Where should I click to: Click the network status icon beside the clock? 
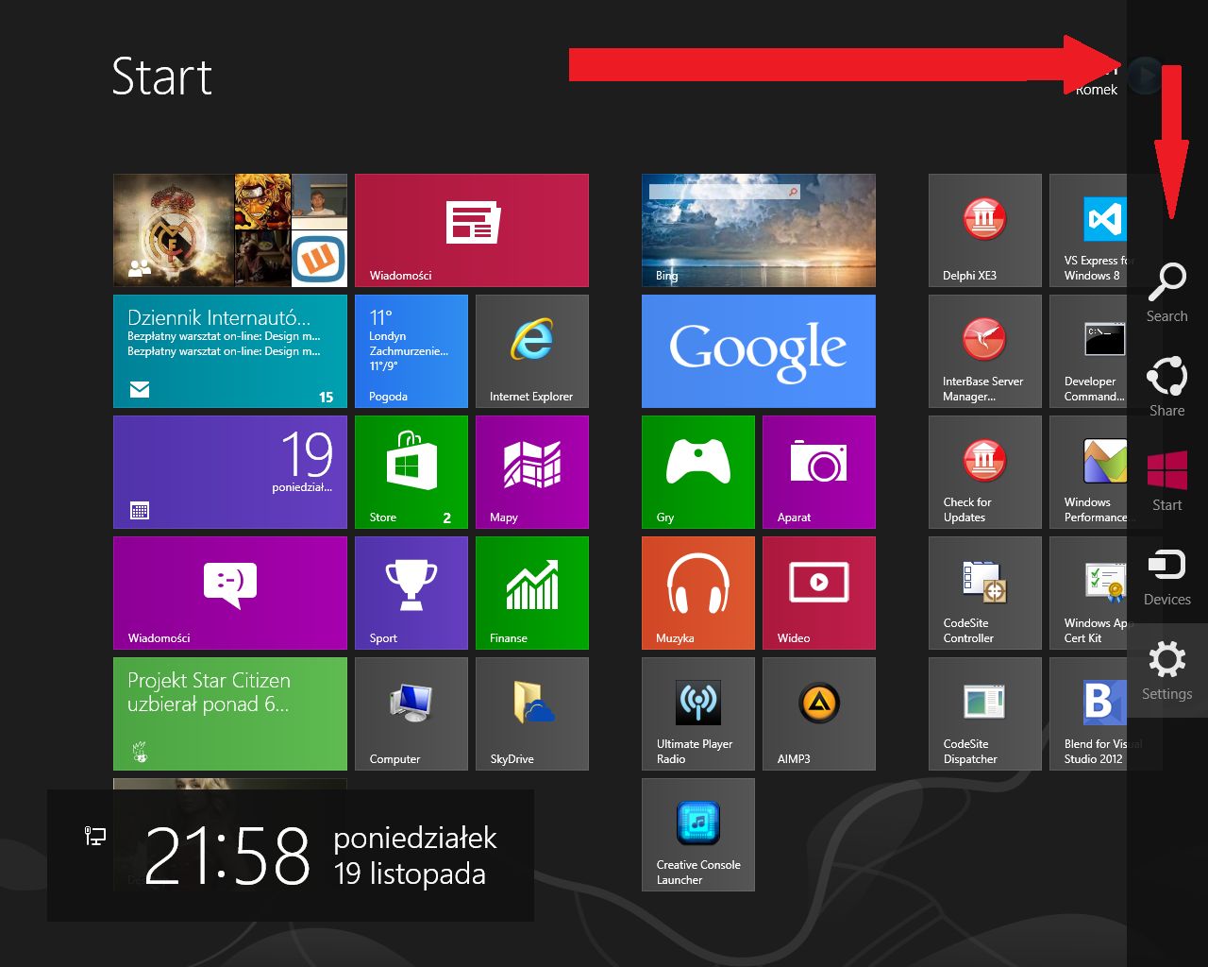tap(95, 836)
